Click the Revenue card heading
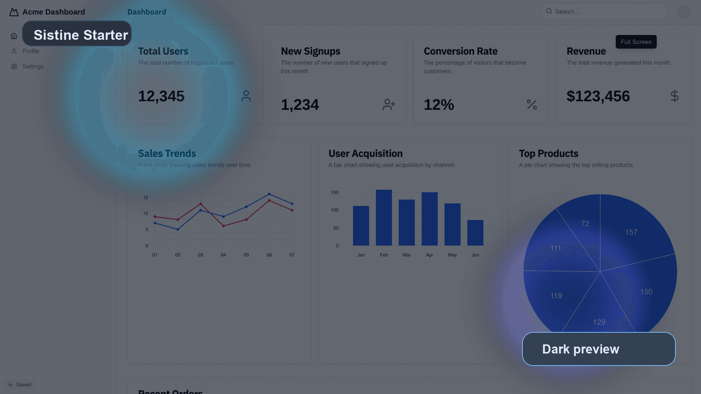The height and width of the screenshot is (394, 701). (x=586, y=51)
